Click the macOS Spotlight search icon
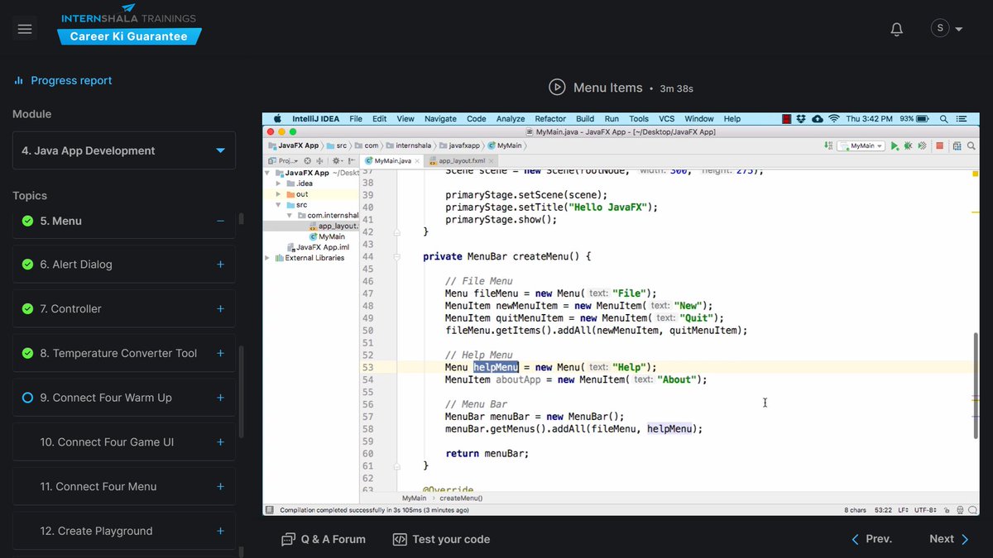The height and width of the screenshot is (558, 993). tap(944, 119)
